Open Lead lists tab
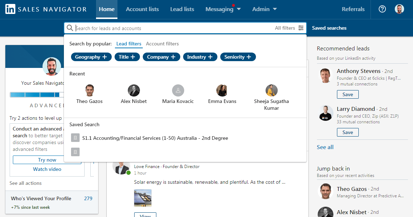Image resolution: width=413 pixels, height=217 pixels. (182, 9)
